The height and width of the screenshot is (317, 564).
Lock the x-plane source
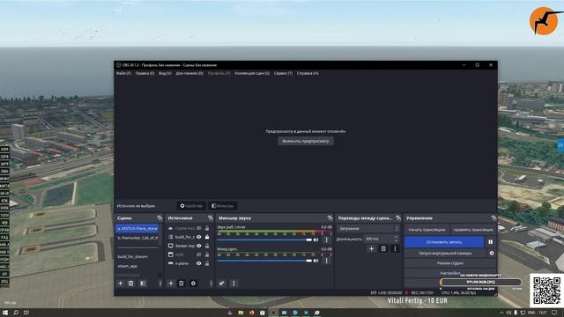click(207, 263)
